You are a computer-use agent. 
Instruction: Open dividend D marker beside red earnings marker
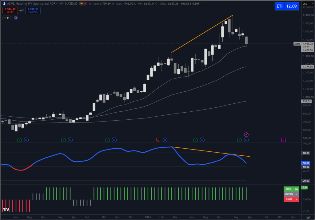[x=165, y=140]
